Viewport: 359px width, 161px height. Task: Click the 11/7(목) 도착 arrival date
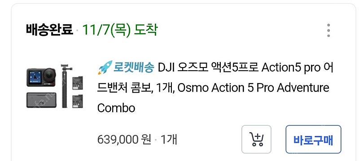click(x=120, y=30)
